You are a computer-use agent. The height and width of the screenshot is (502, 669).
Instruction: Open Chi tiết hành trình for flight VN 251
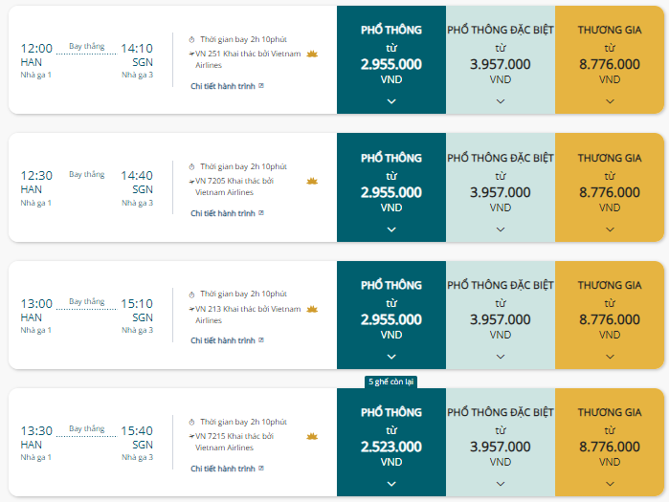(223, 86)
